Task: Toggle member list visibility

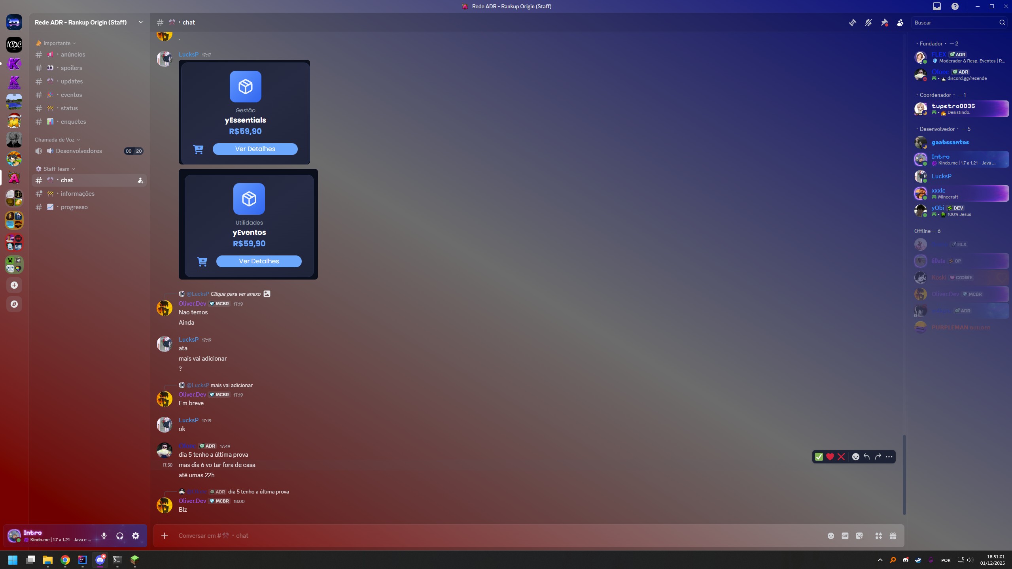Action: [900, 23]
